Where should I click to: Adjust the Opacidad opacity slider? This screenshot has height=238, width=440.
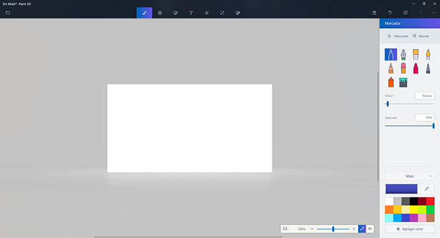409,126
